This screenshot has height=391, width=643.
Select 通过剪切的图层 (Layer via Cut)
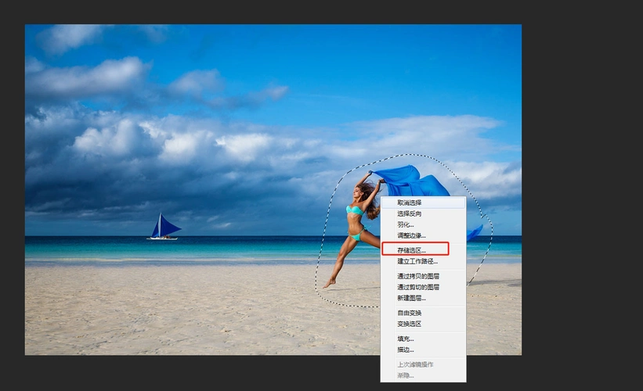[417, 287]
